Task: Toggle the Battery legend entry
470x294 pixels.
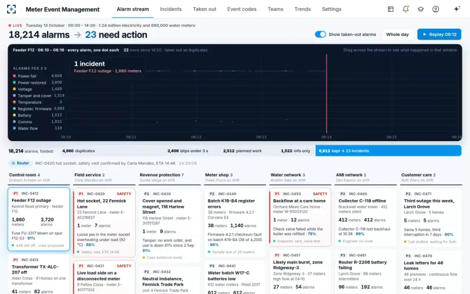Action: point(37,115)
